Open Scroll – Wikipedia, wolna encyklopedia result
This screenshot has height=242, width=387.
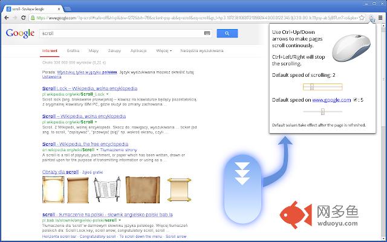(x=84, y=116)
